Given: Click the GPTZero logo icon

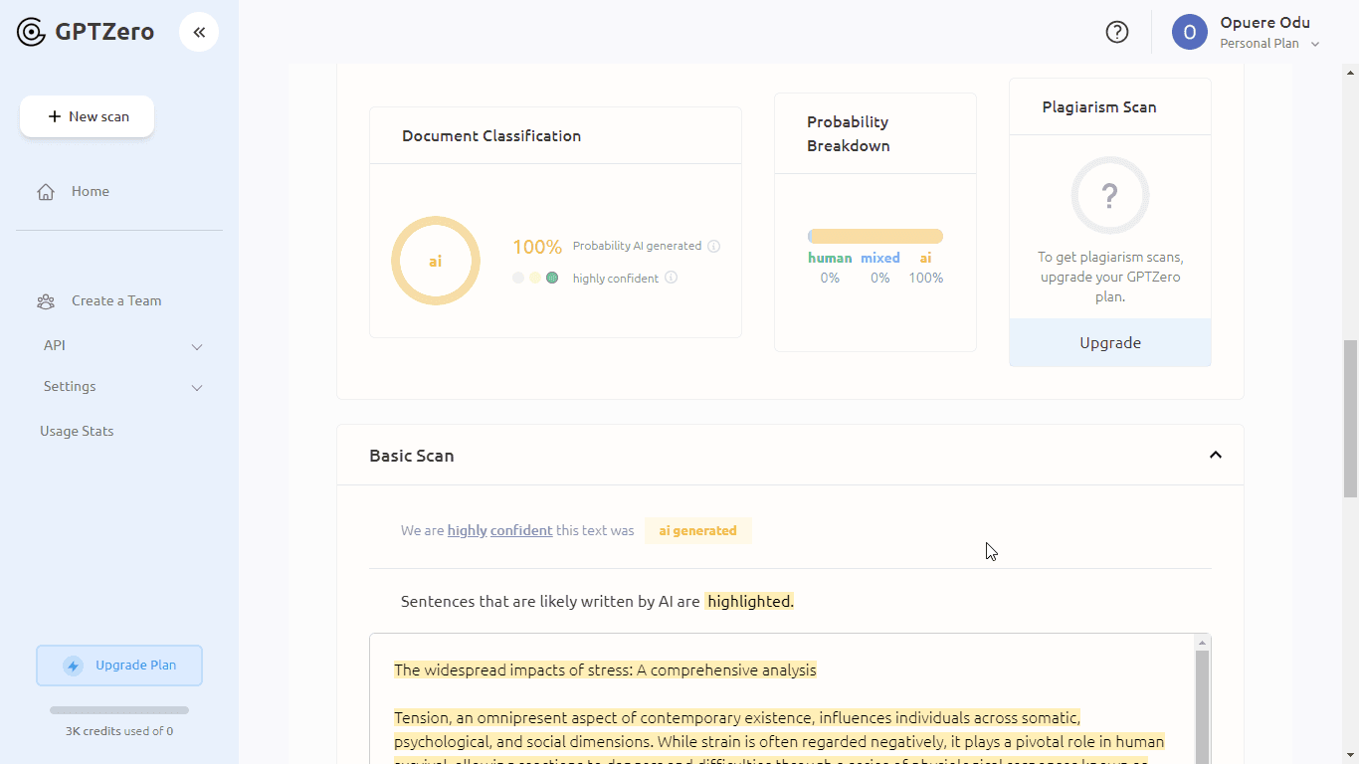Looking at the screenshot, I should coord(32,32).
